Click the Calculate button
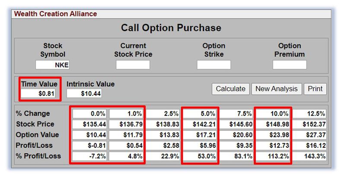341x177 pixels. 230,89
